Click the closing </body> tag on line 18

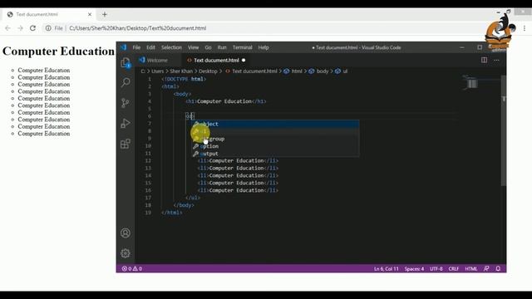pos(184,205)
